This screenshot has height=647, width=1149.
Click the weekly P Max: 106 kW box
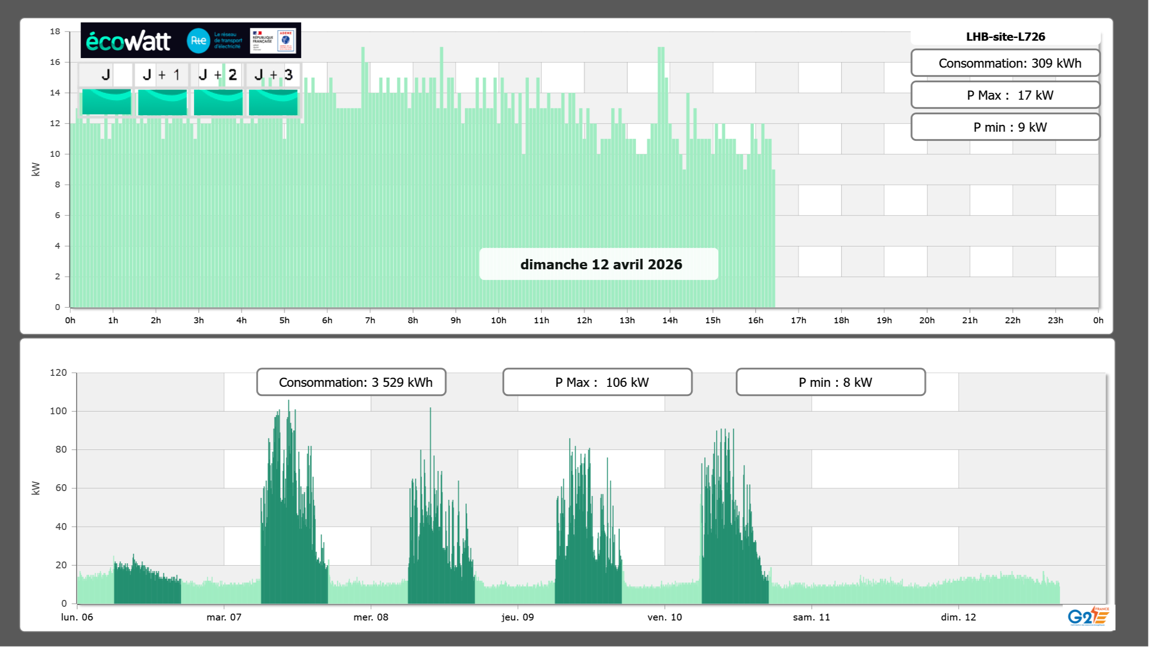tap(597, 382)
